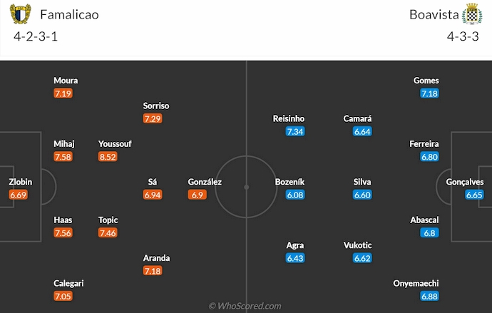Click Camará's 6.64 rating badge
Screen dimensions: 492x313
pyautogui.click(x=362, y=131)
